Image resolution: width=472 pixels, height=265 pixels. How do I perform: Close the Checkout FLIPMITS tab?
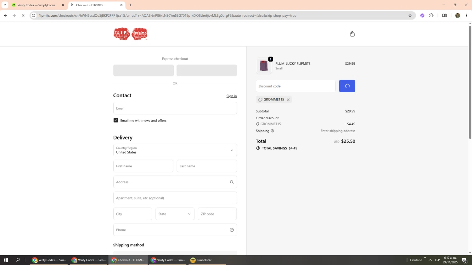tap(121, 5)
